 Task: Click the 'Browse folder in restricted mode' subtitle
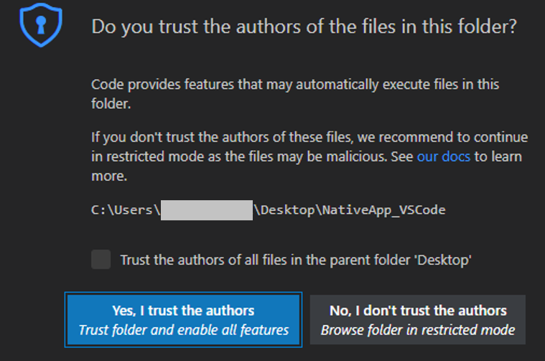(418, 330)
